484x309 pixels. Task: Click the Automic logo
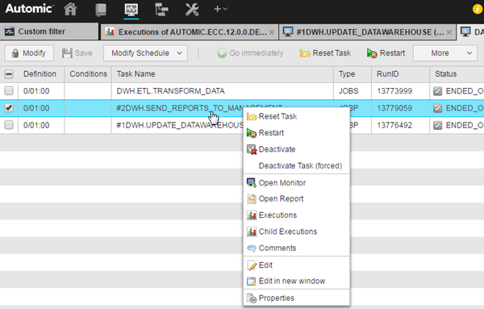pos(30,9)
